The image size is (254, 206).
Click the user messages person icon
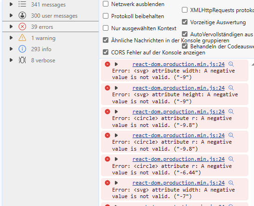coord(22,15)
